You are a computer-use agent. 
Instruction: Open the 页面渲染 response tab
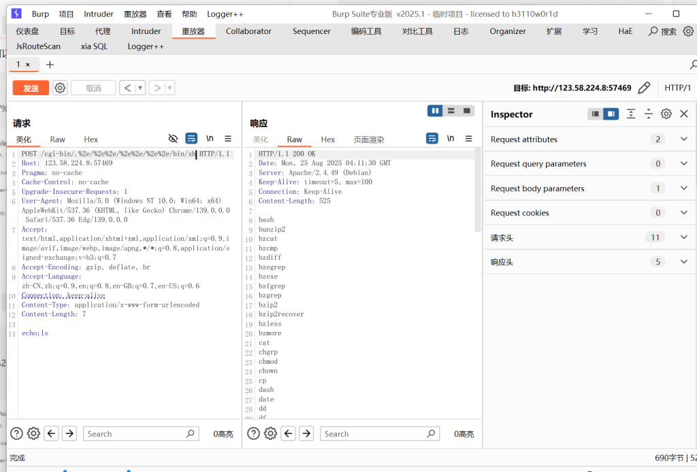coord(369,139)
